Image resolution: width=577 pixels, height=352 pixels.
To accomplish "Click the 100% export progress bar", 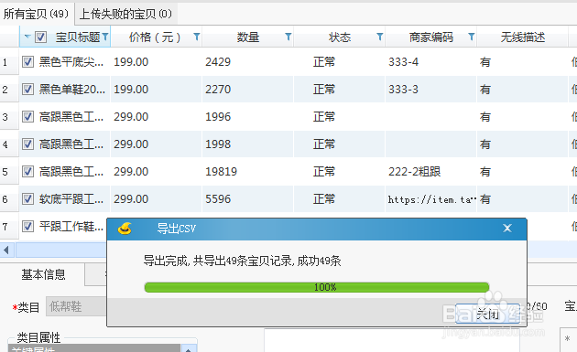I will point(317,287).
